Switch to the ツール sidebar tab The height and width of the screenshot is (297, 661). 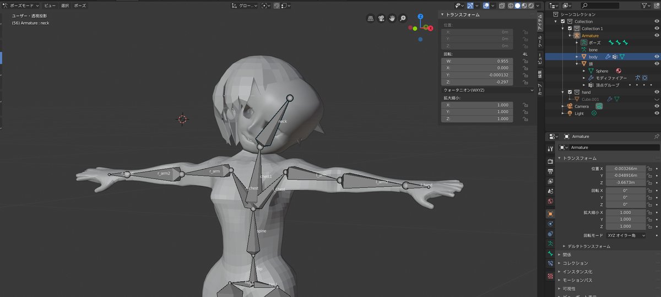click(540, 41)
